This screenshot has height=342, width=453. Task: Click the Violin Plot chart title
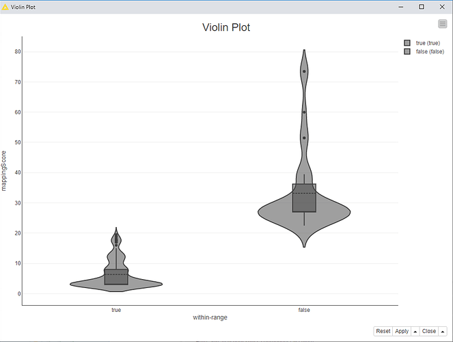[x=226, y=27]
